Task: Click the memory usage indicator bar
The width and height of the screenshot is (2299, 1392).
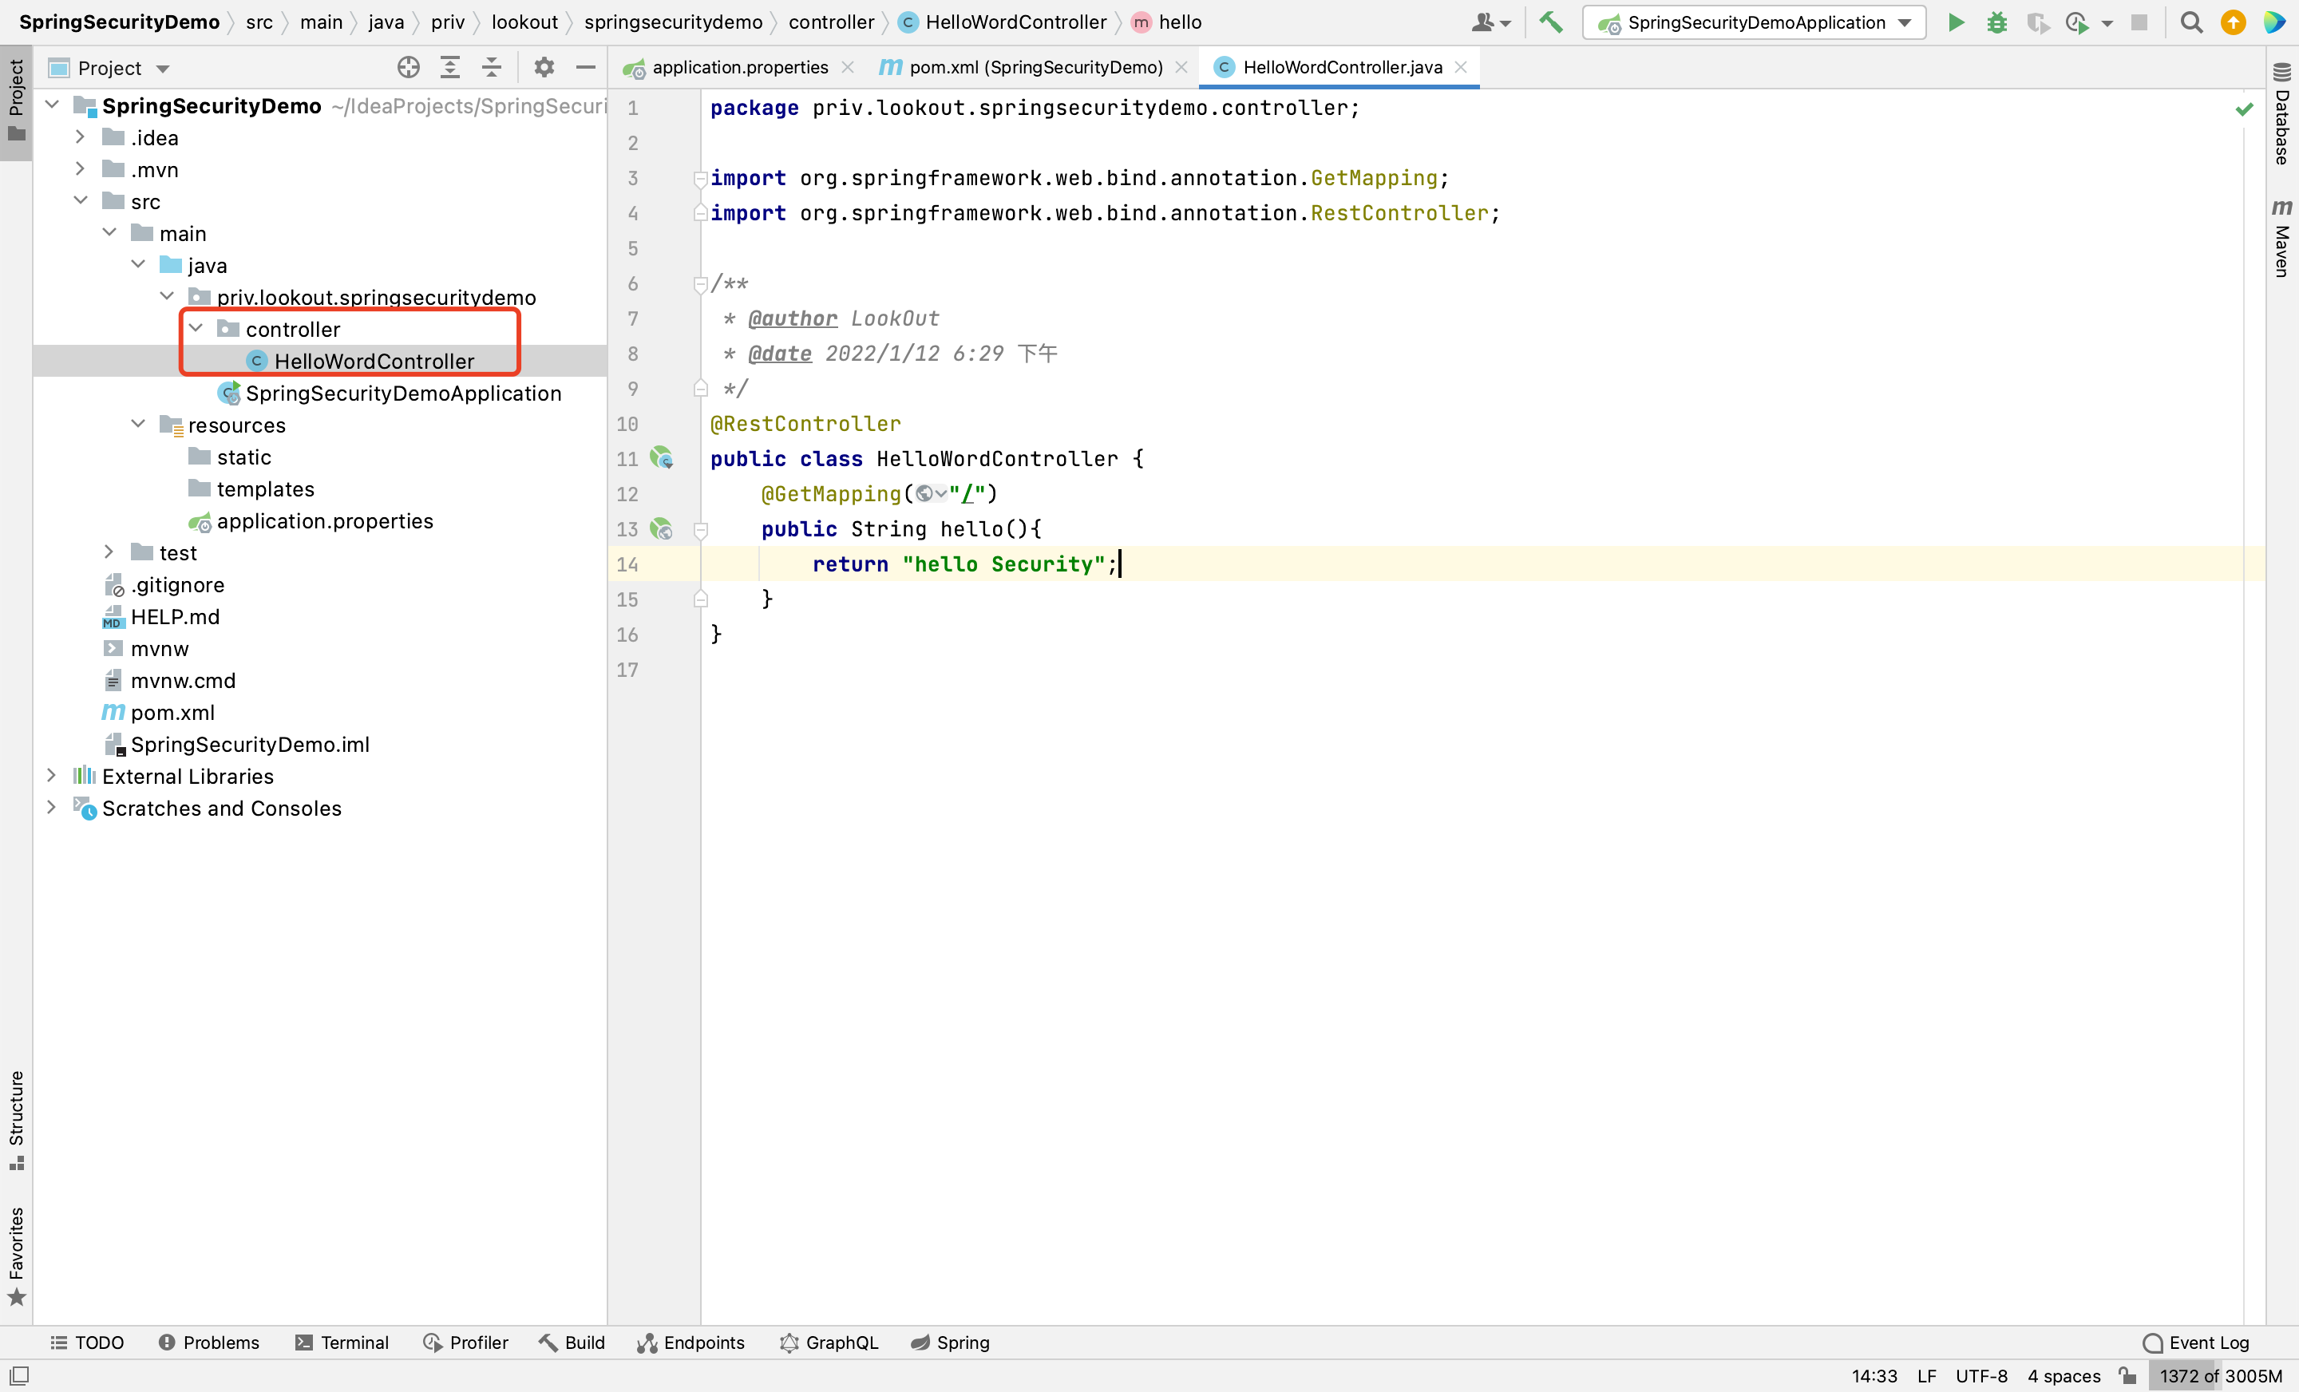Action: [x=2220, y=1375]
